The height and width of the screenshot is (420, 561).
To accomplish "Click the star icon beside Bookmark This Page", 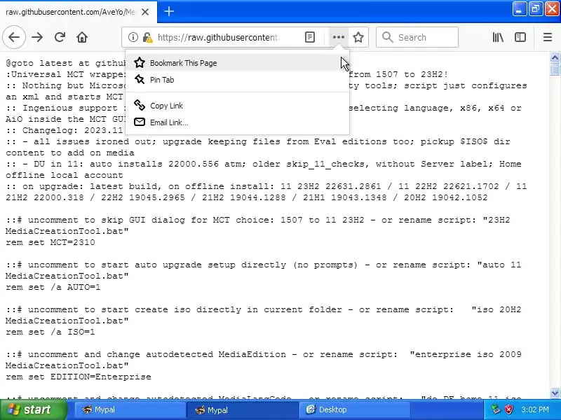I will coord(140,63).
